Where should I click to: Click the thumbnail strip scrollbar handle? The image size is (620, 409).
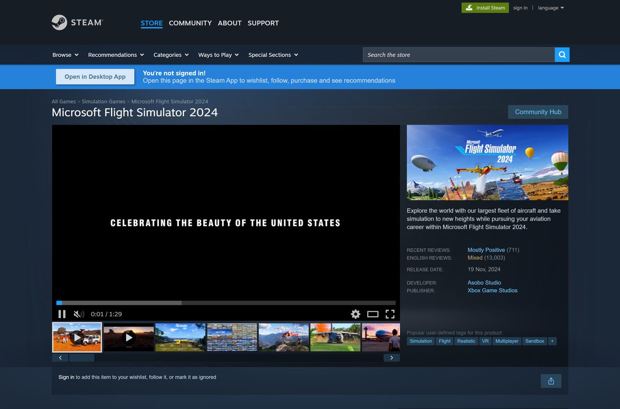coord(82,358)
